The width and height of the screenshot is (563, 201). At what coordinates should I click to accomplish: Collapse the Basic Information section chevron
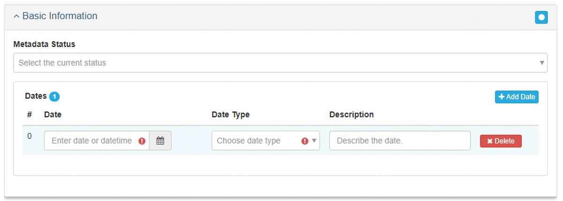pos(16,16)
